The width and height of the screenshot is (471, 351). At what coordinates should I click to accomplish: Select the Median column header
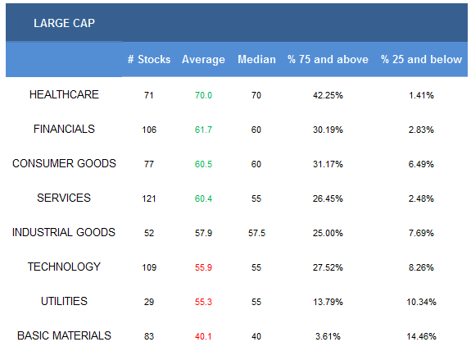click(x=256, y=59)
